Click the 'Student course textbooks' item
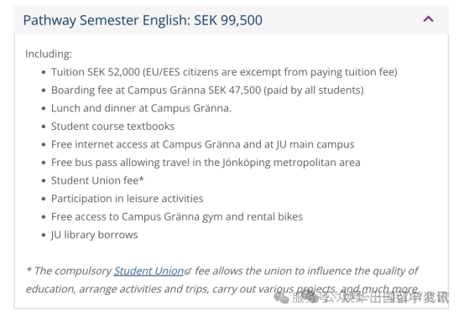 [112, 127]
